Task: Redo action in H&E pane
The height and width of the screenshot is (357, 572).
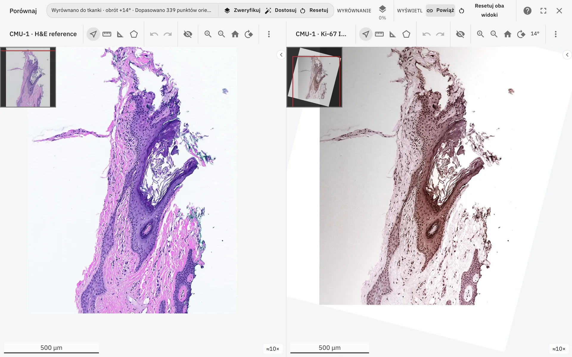Action: [x=168, y=34]
